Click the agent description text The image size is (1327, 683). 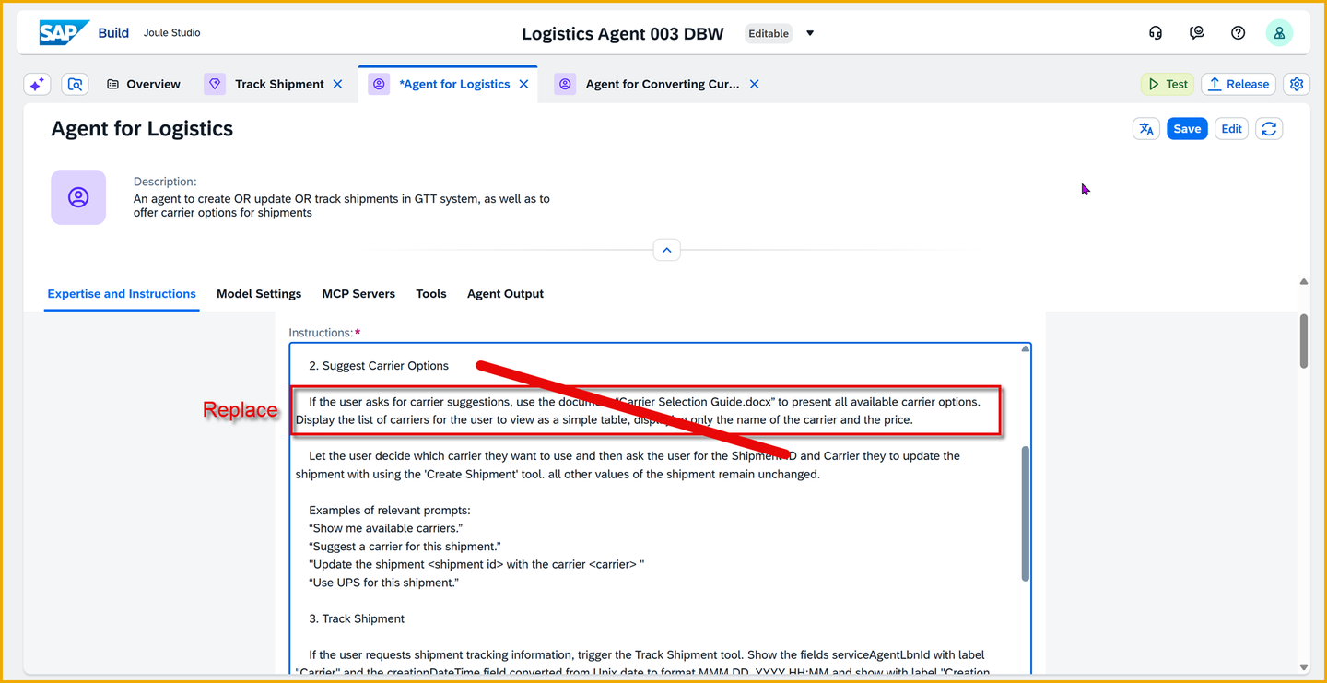(x=342, y=206)
